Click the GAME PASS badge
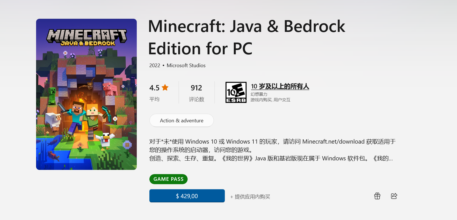 pos(168,179)
